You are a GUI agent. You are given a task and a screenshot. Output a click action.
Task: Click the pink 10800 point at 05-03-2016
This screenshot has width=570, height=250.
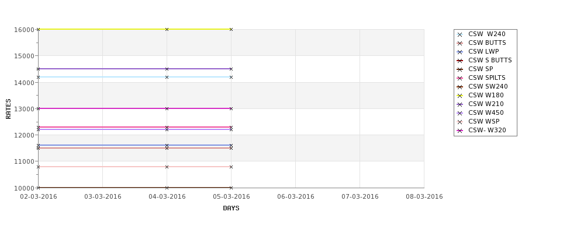coord(231,167)
